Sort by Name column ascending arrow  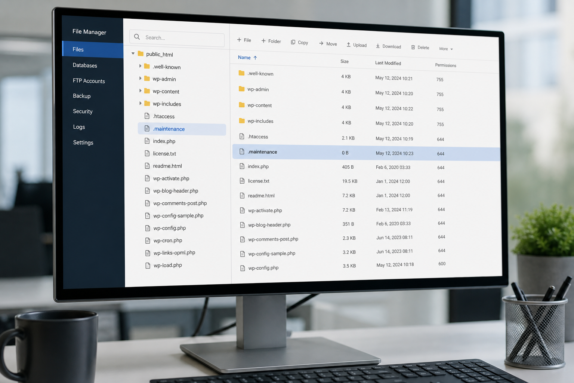pyautogui.click(x=255, y=58)
